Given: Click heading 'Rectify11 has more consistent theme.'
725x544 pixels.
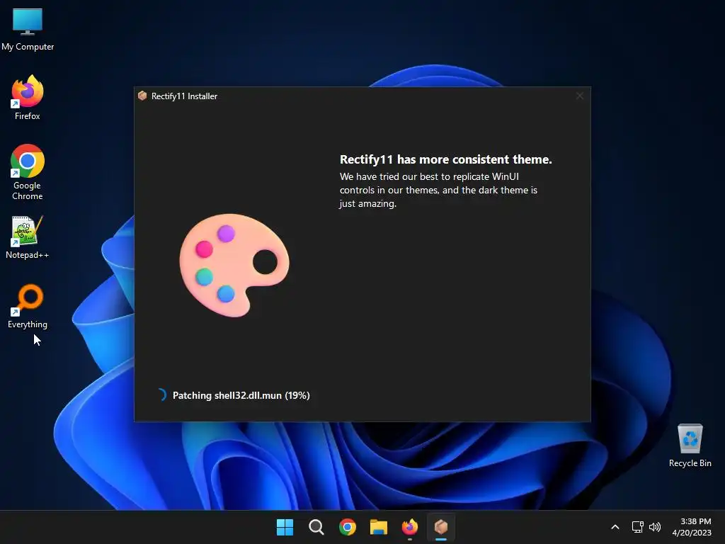Looking at the screenshot, I should pos(446,159).
